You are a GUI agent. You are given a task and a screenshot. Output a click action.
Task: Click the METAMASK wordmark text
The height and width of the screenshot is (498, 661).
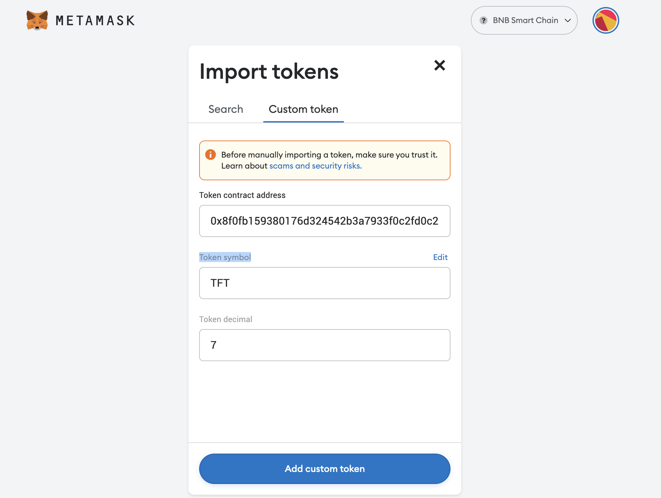click(x=95, y=21)
